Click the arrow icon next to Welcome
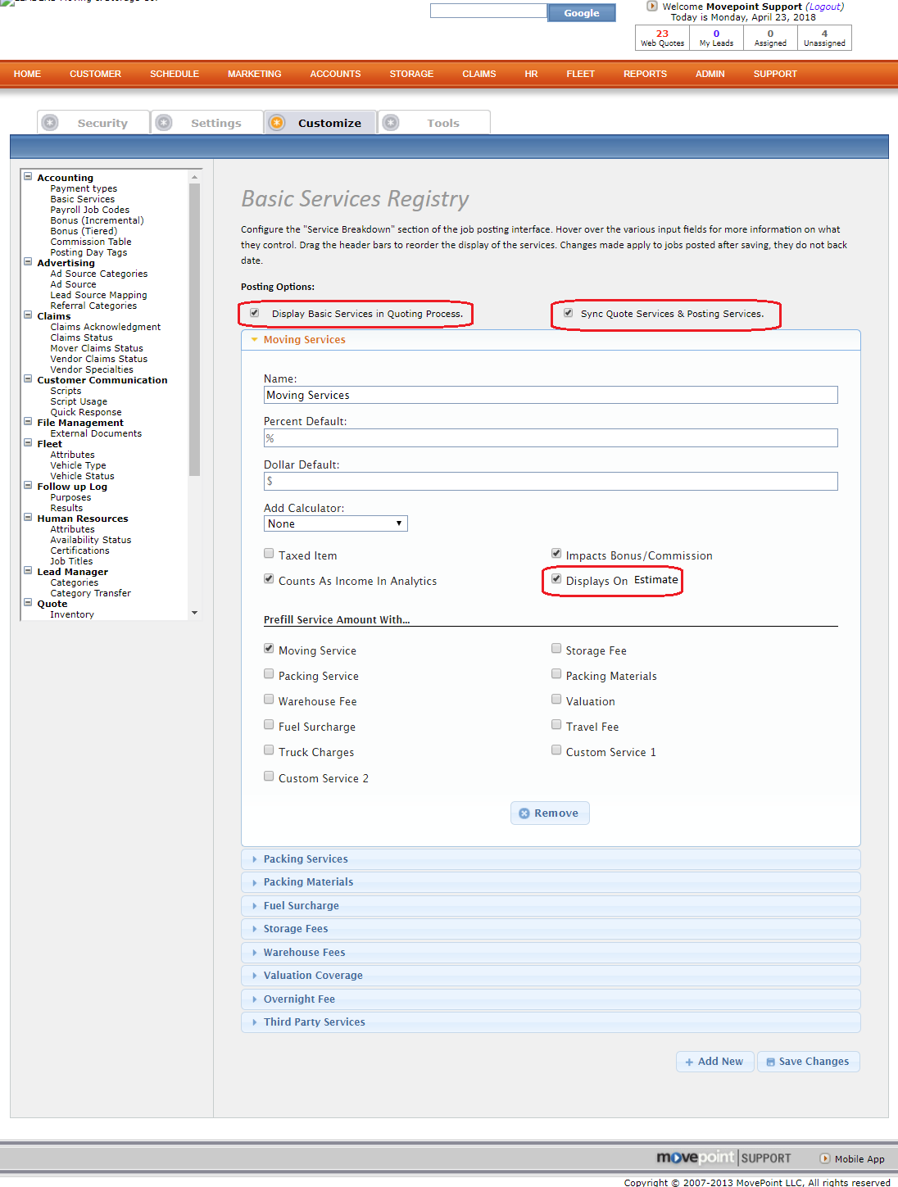Screen dimensions: 898x1187 tap(652, 7)
